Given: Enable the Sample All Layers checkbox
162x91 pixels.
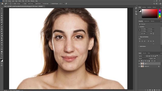Looking at the screenshot, I should coord(51,4).
